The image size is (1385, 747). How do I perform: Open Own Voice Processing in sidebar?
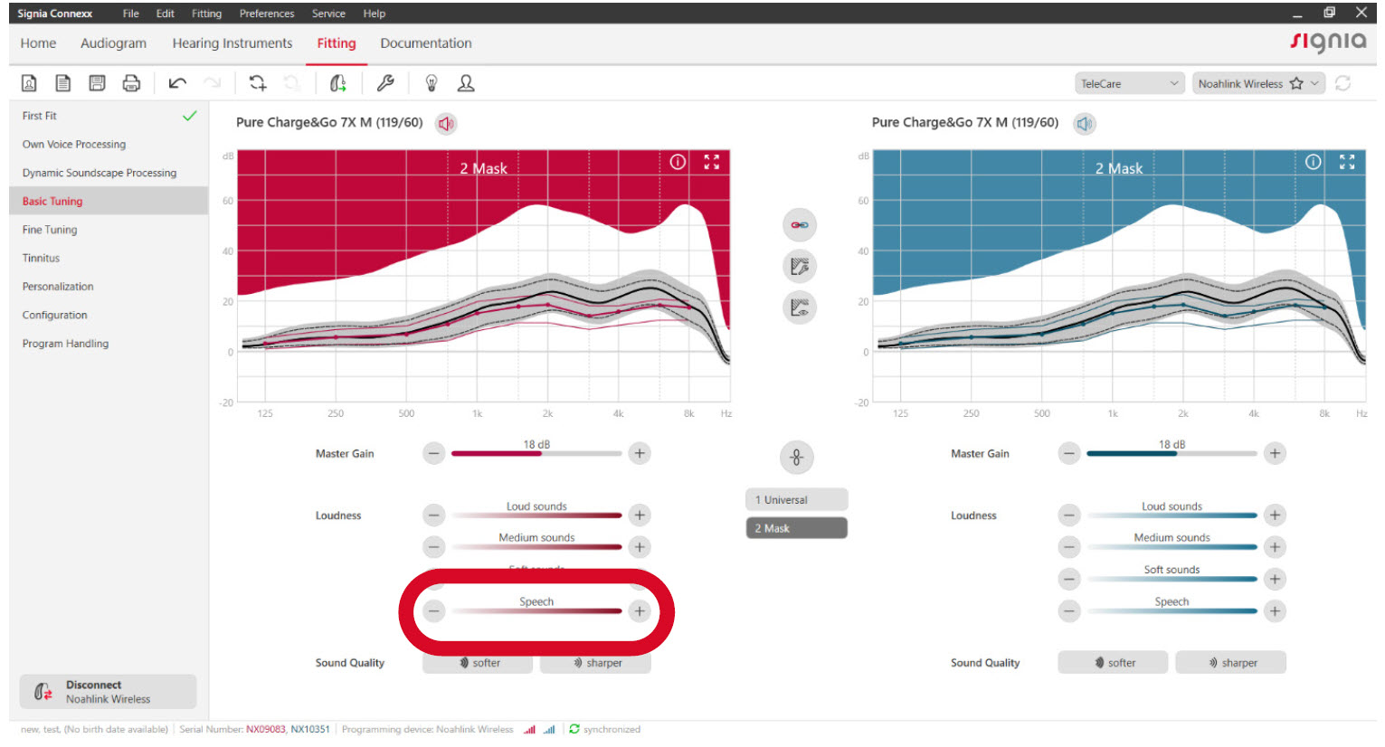(x=109, y=145)
